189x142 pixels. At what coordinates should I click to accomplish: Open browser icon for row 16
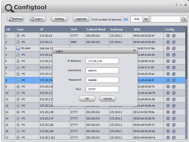(174, 131)
